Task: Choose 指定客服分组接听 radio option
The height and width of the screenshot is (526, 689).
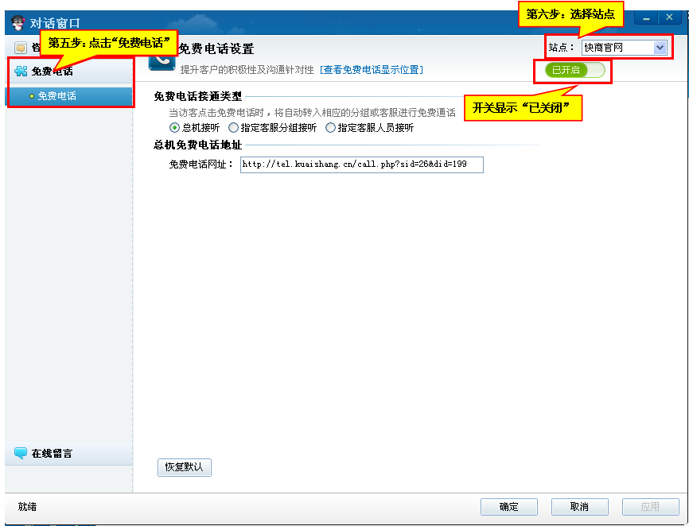Action: (x=233, y=127)
